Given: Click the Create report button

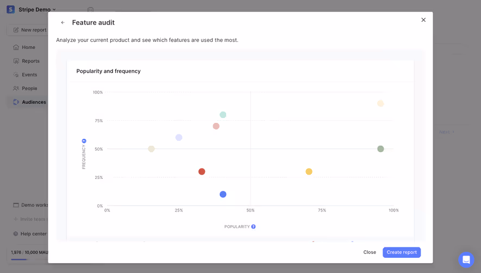Looking at the screenshot, I should pos(402,252).
